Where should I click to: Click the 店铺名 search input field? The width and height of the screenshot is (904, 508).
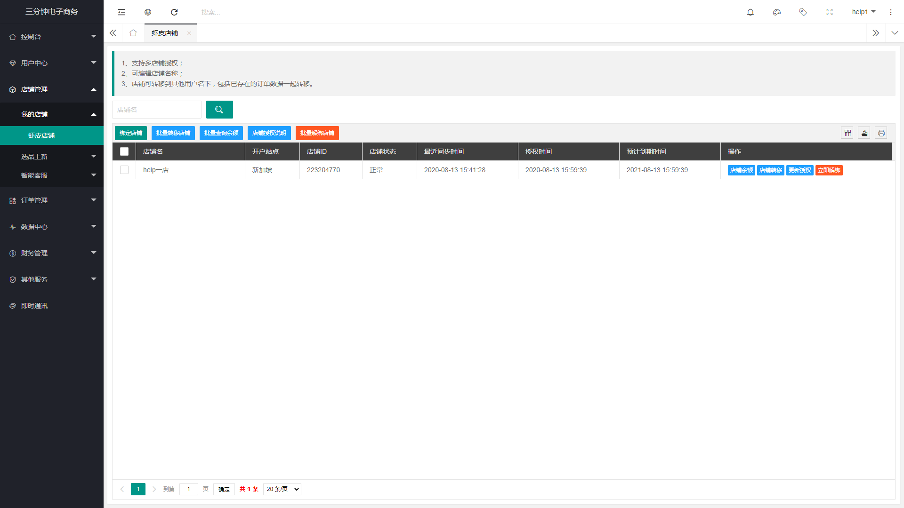157,110
